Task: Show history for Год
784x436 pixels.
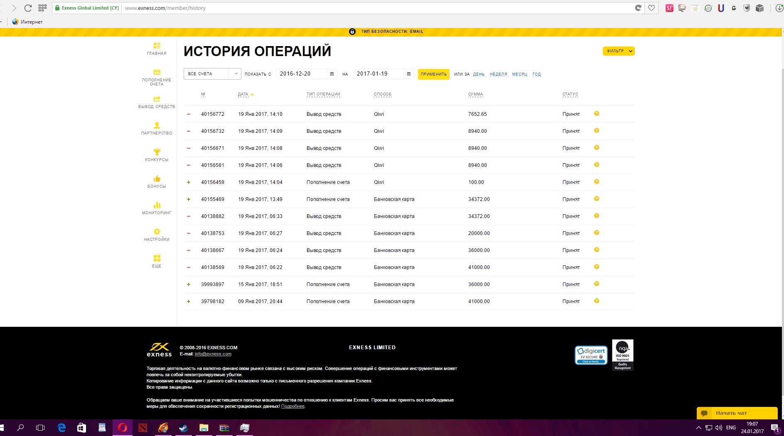Action: [x=536, y=74]
